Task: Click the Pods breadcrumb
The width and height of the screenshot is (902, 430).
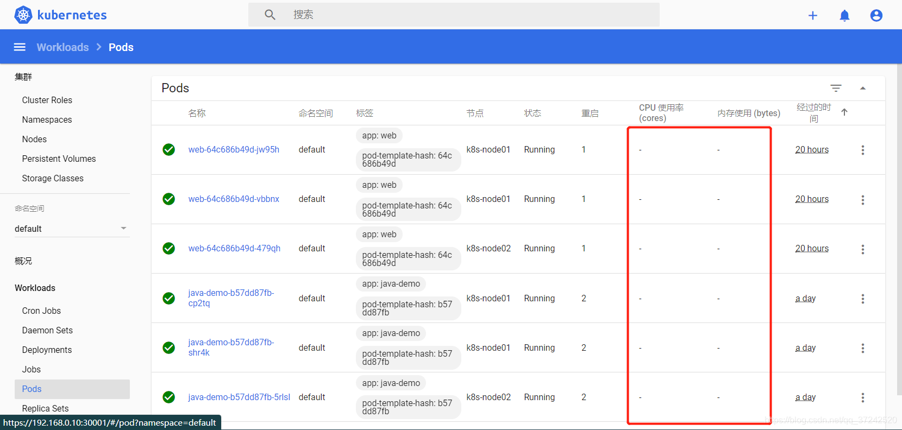Action: click(121, 47)
